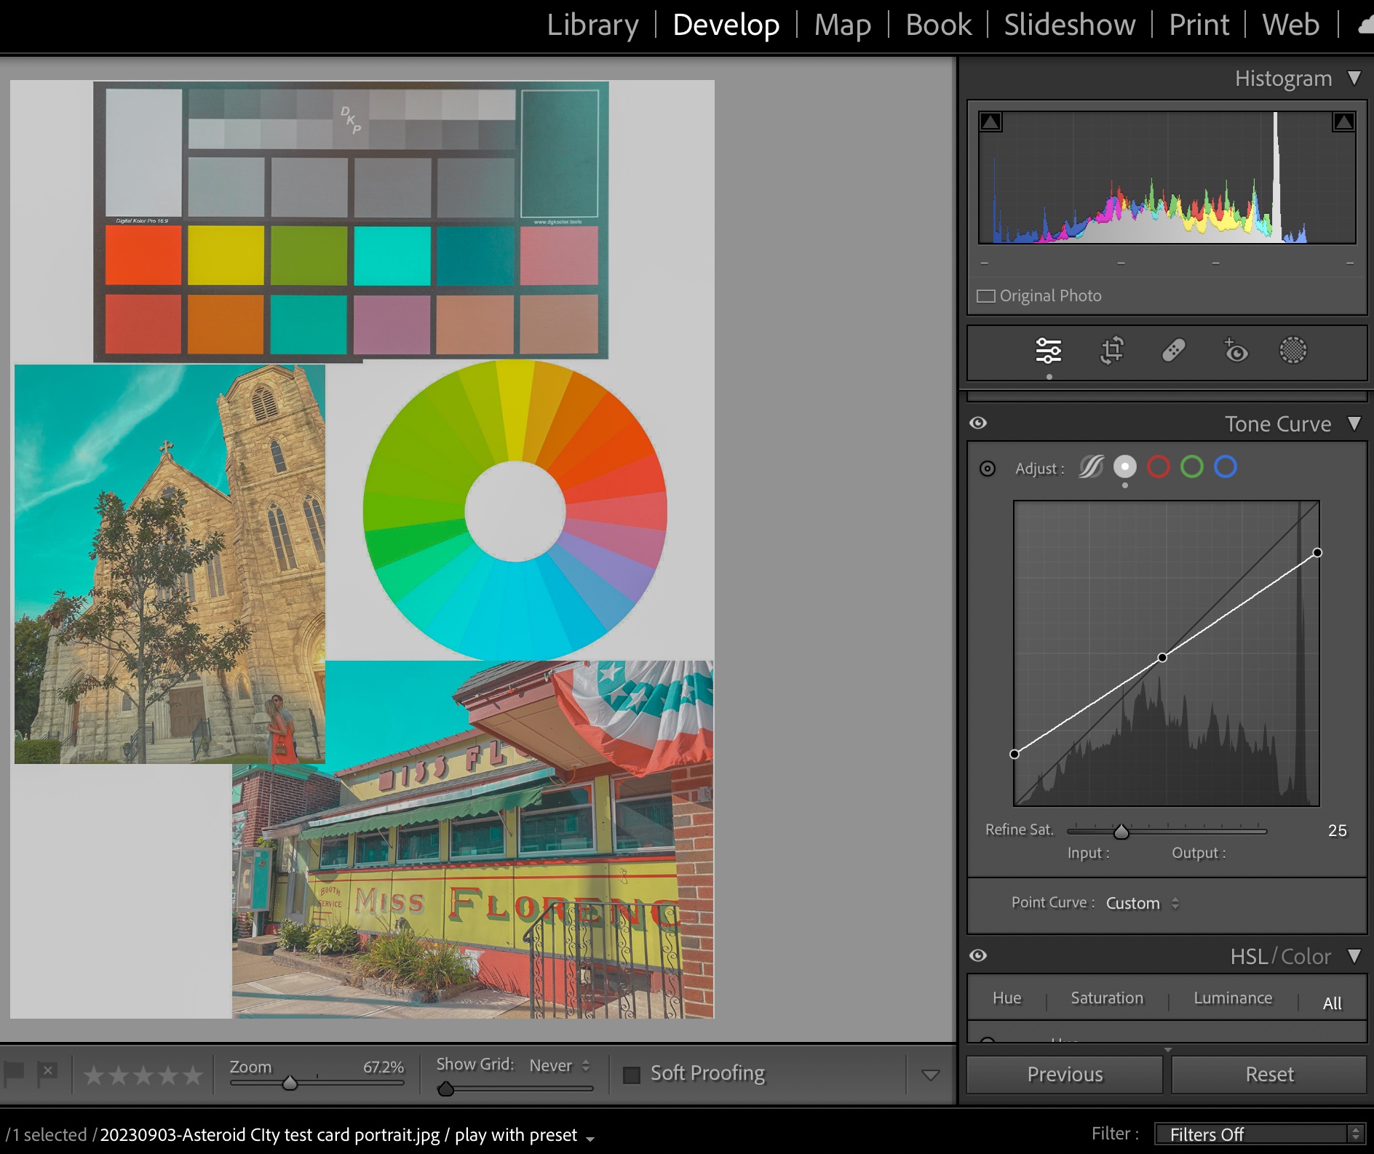Open the filmstrip source path dropdown arrow
The image size is (1374, 1154).
coord(590,1138)
